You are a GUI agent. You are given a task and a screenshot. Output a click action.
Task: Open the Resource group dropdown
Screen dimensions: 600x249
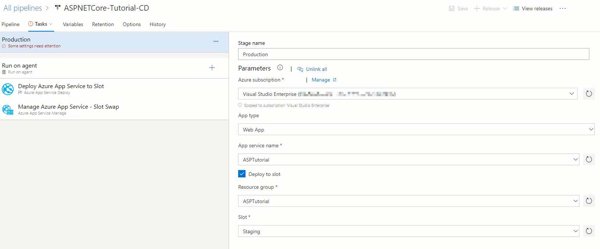[x=575, y=201]
